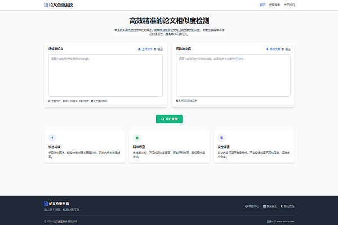The width and height of the screenshot is (338, 225).
Task: Go to 首页 nav item
Action: click(263, 4)
